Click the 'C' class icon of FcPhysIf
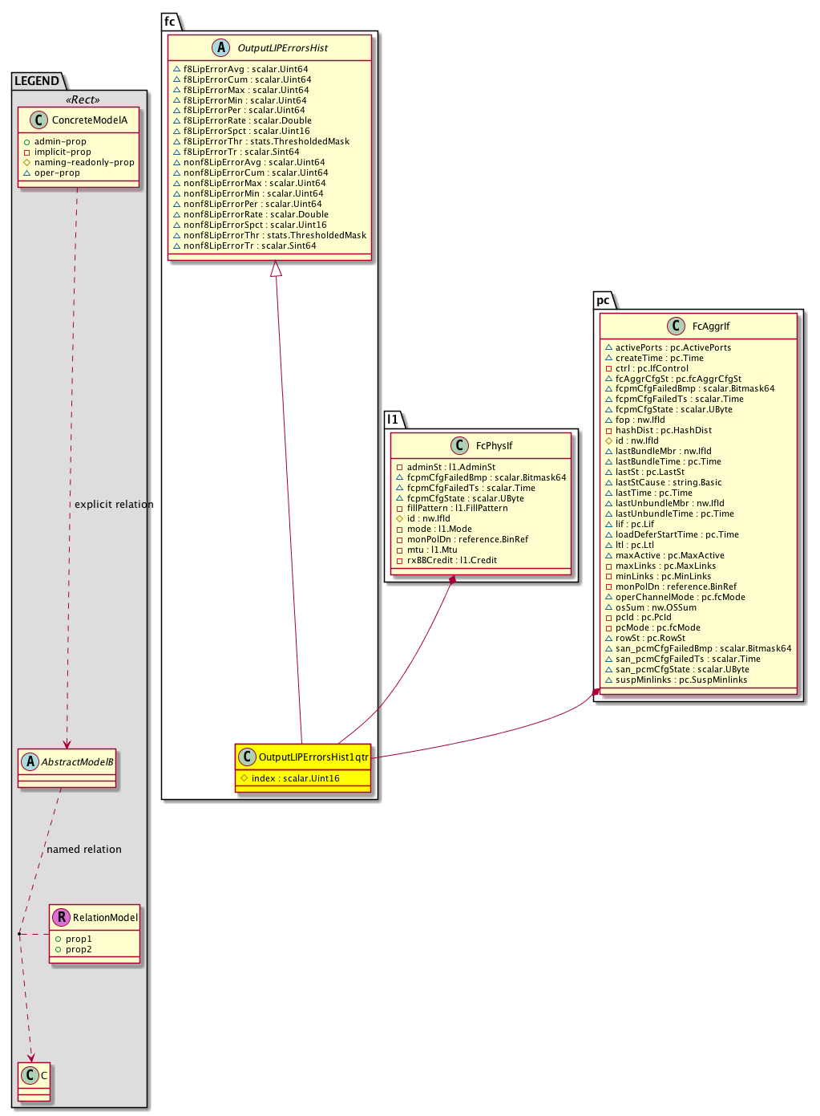The image size is (820, 1116). click(459, 445)
